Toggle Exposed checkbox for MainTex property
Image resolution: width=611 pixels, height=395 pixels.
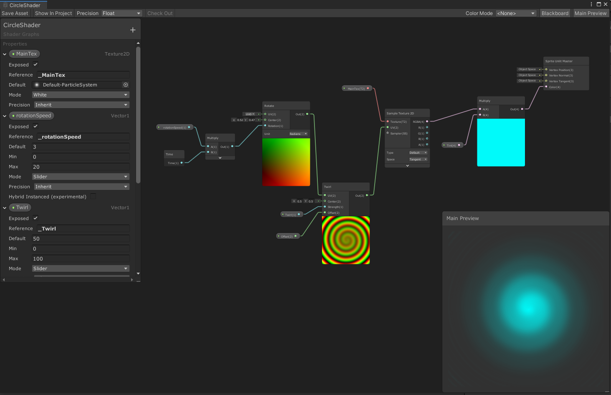point(35,65)
